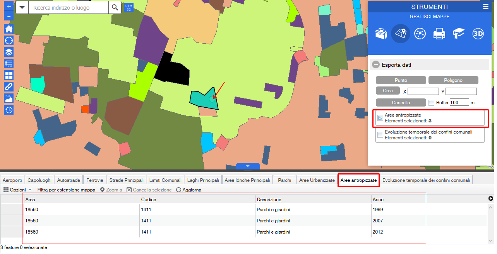Click the locate position crosshair icon

[x=9, y=41]
